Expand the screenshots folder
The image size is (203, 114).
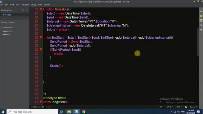pyautogui.click(x=7, y=28)
